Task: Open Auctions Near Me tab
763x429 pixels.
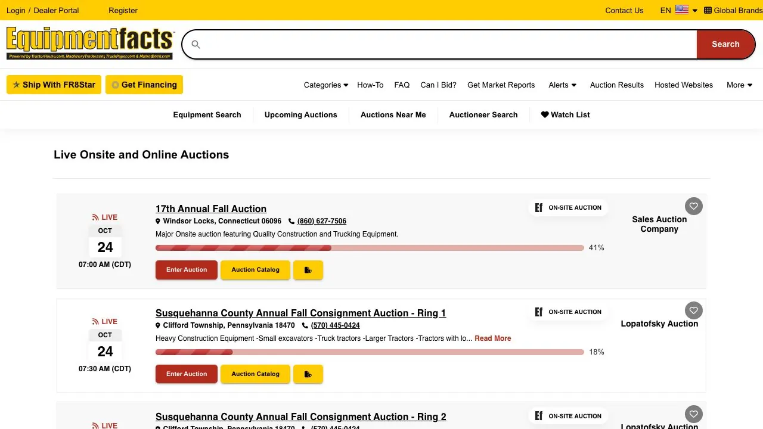Action: (x=393, y=115)
